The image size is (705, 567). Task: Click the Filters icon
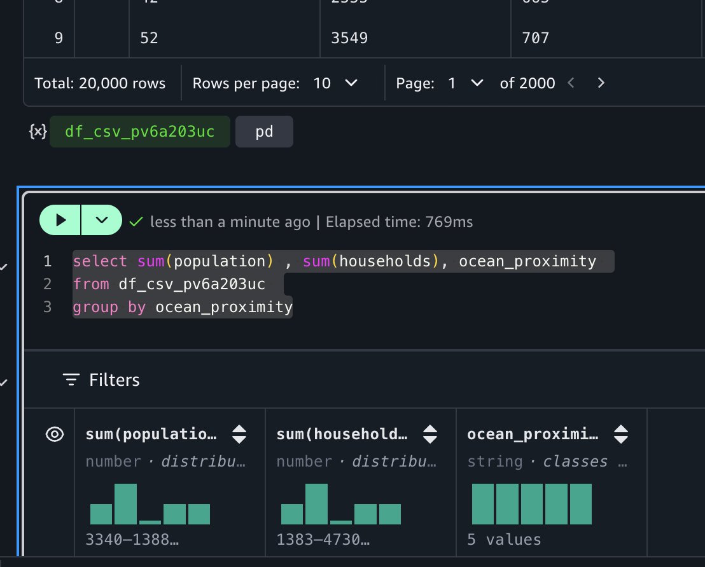click(x=71, y=380)
